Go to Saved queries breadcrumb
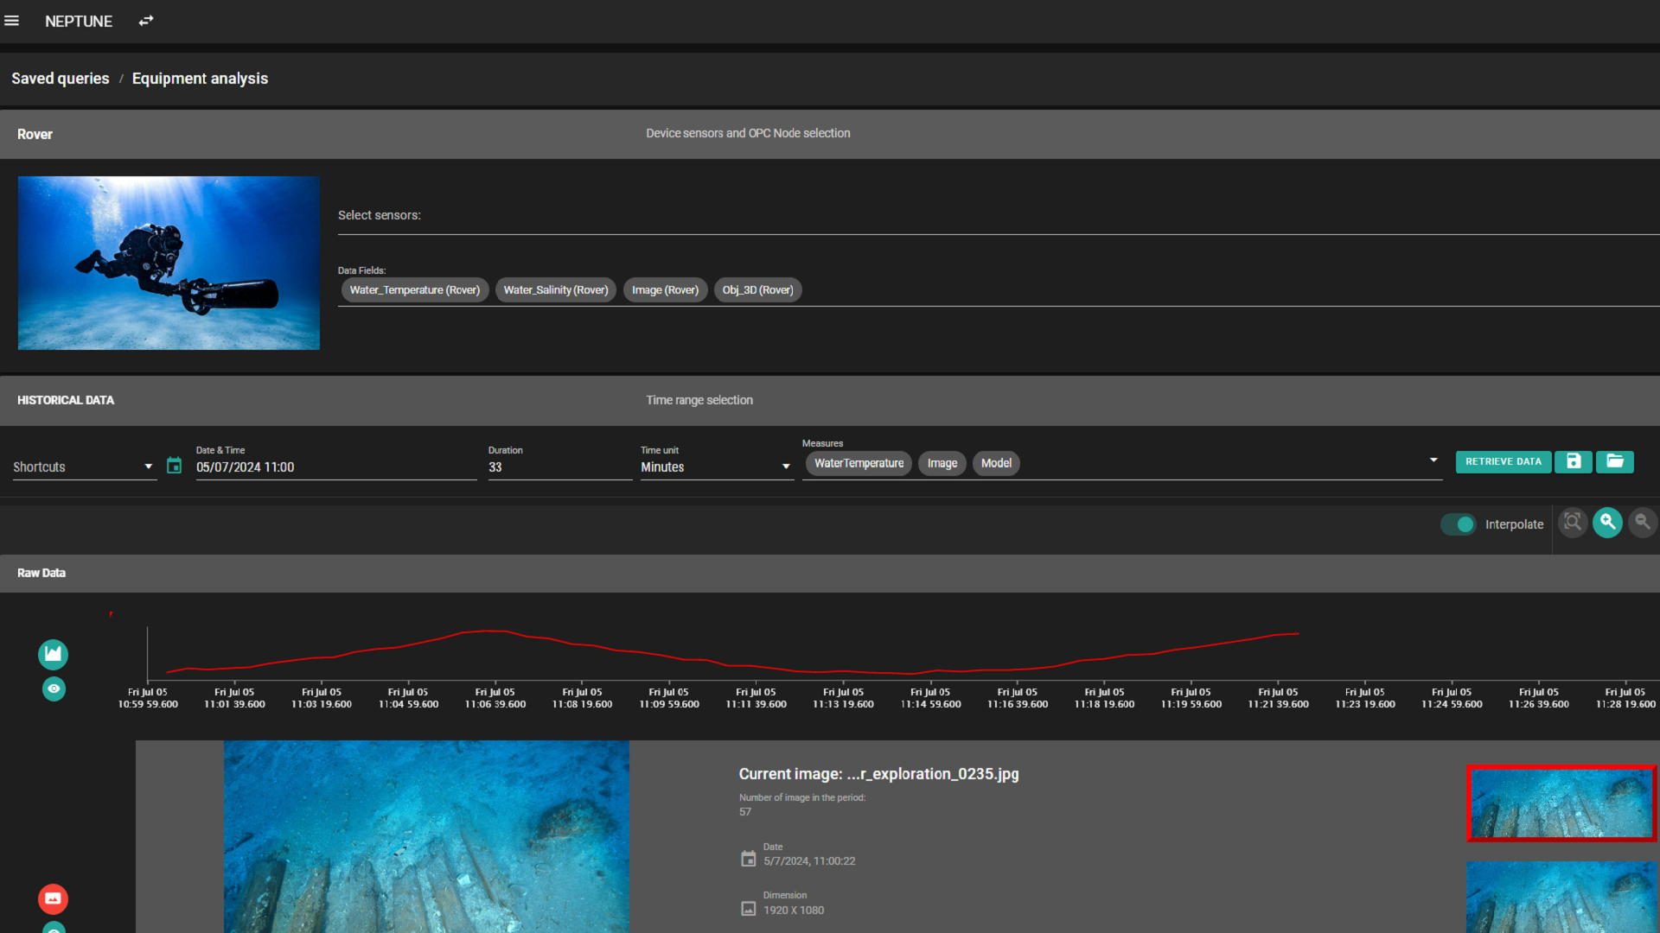Screen dimensions: 1660x933 pos(61,79)
